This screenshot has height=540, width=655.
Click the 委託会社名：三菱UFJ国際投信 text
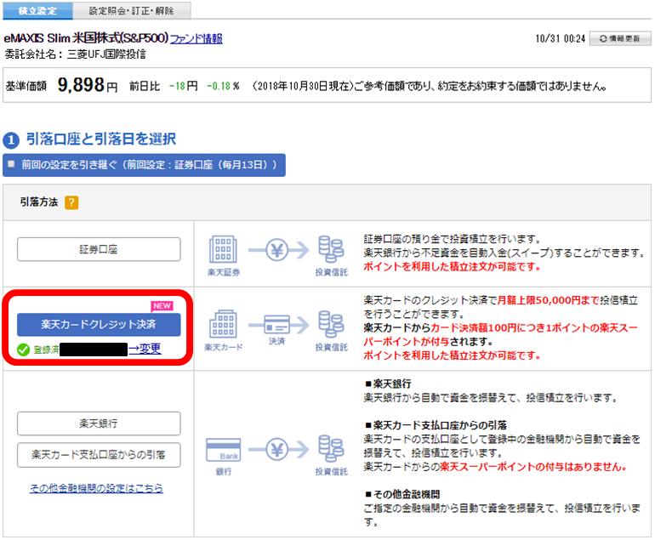pyautogui.click(x=75, y=54)
